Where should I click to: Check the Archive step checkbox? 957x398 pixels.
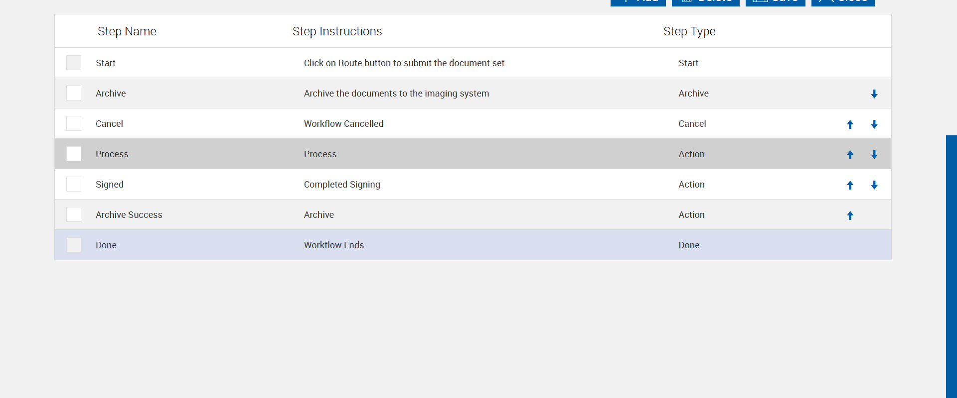click(74, 93)
